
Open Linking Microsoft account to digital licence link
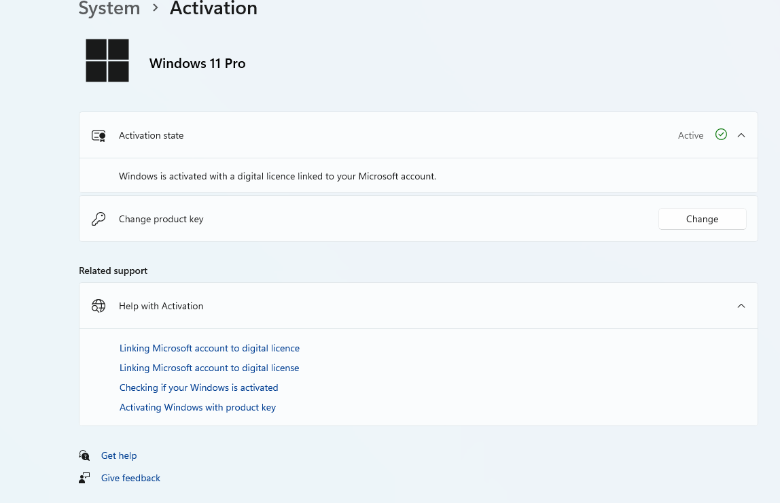(209, 348)
